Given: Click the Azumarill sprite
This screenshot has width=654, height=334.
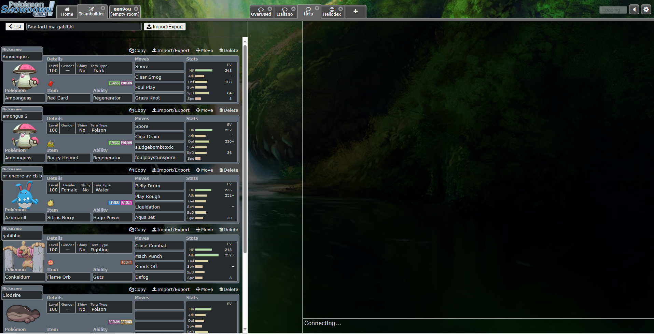Looking at the screenshot, I should [x=25, y=196].
